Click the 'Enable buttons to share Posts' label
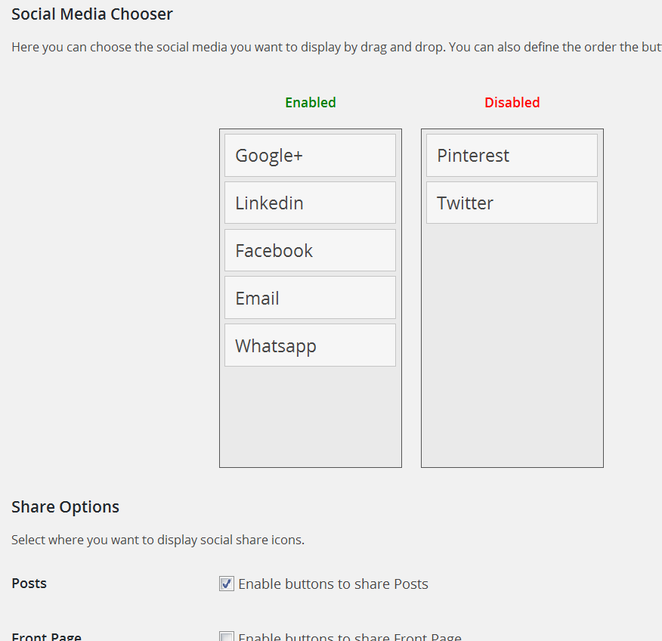 (x=333, y=584)
